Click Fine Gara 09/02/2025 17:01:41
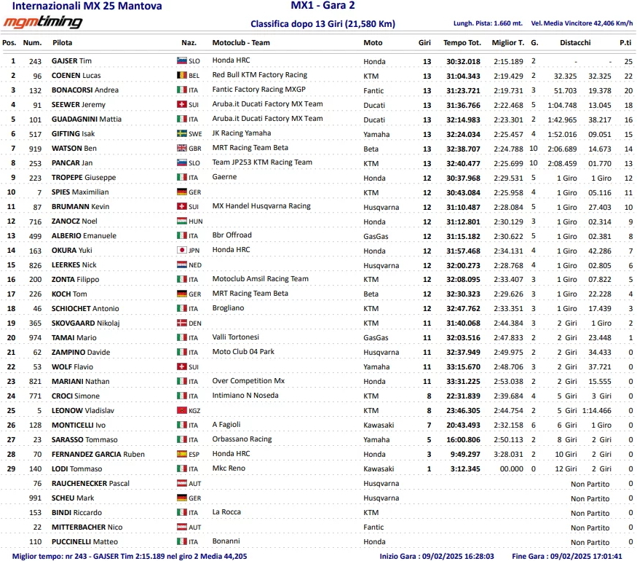637x561 pixels. click(x=566, y=556)
